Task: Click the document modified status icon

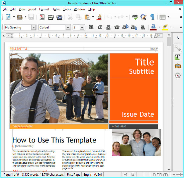Action: pos(133,174)
